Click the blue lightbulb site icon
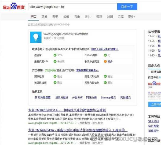This screenshot has width=161, height=145. click(36, 37)
